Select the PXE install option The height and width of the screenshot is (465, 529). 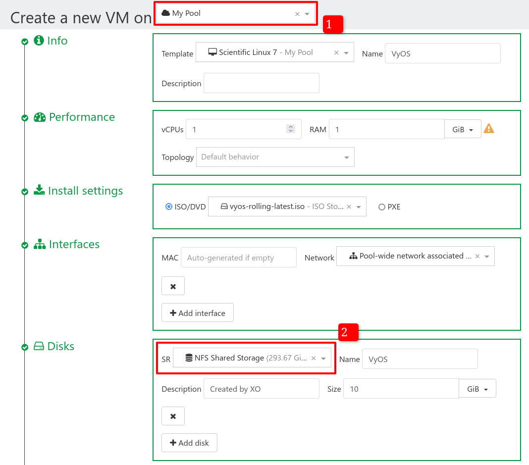(382, 207)
